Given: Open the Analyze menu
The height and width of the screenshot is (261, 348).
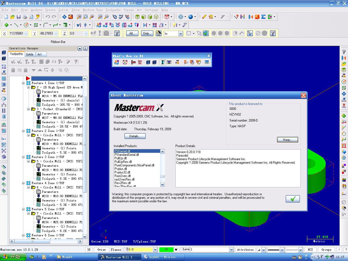Looking at the screenshot, I should [36, 10].
